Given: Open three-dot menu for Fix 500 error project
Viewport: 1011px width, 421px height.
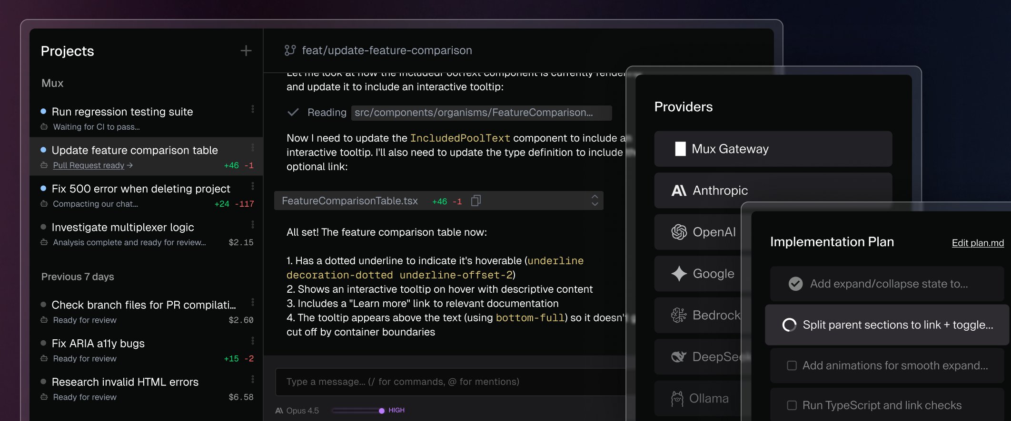Looking at the screenshot, I should 253,186.
